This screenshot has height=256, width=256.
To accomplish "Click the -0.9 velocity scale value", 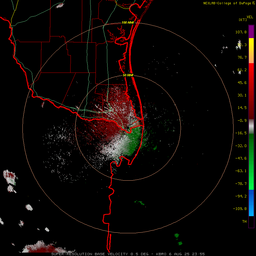I will click(x=242, y=121).
